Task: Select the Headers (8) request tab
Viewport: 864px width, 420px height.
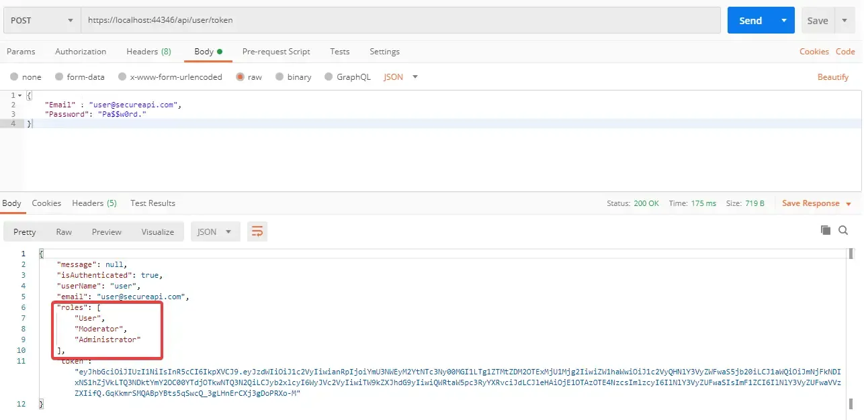Action: [x=148, y=51]
